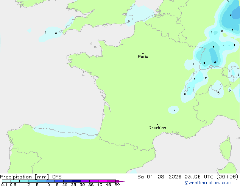Click the GFS model name text

57,177
